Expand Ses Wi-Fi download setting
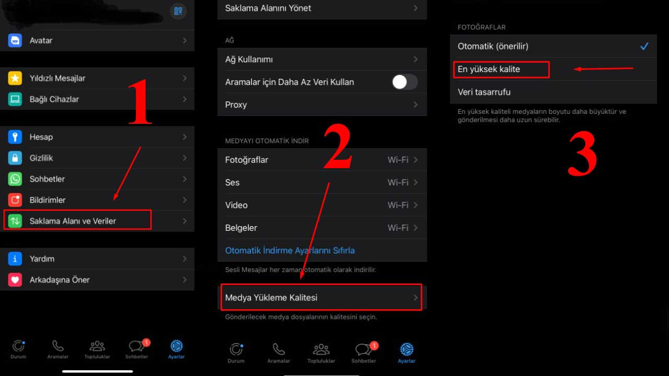 [322, 182]
